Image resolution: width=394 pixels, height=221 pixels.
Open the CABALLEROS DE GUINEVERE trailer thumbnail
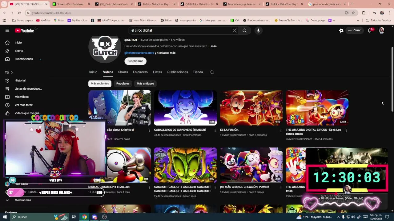pyautogui.click(x=185, y=108)
